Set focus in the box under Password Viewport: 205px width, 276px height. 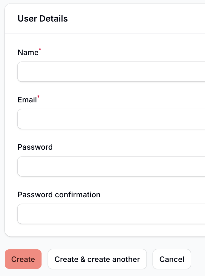tap(111, 166)
